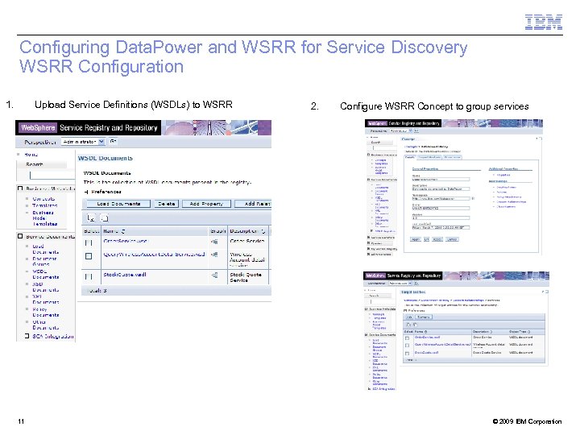Tick StockQuote checkbox in bottom-right target services table
The image size is (580, 435).
[408, 354]
